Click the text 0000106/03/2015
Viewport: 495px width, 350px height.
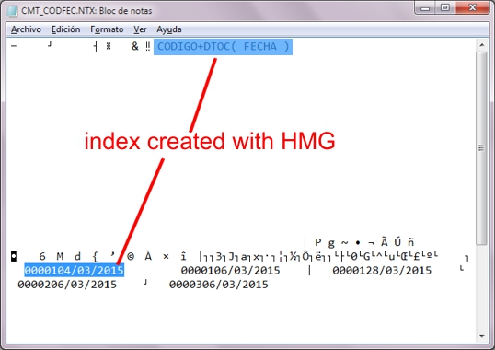coord(230,271)
